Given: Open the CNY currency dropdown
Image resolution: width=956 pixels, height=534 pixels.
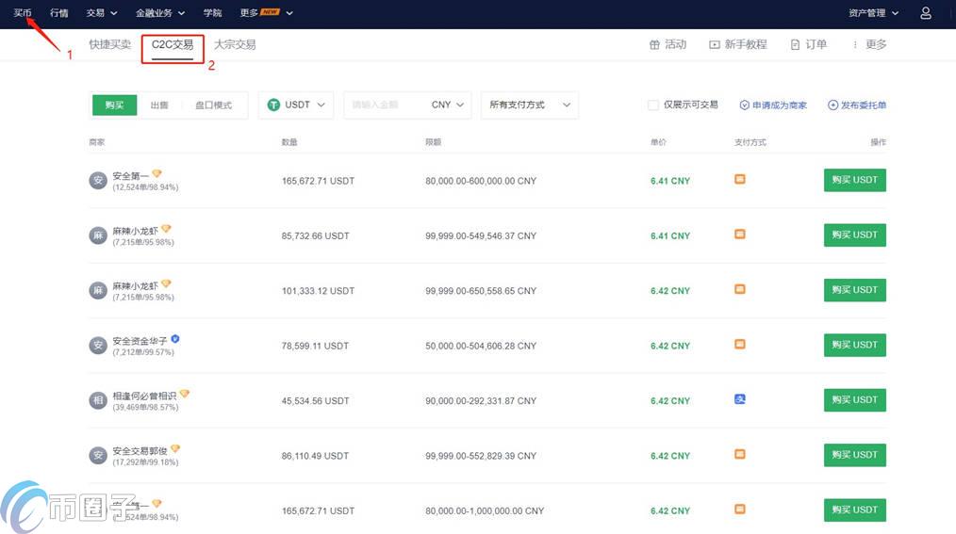Looking at the screenshot, I should (x=448, y=105).
